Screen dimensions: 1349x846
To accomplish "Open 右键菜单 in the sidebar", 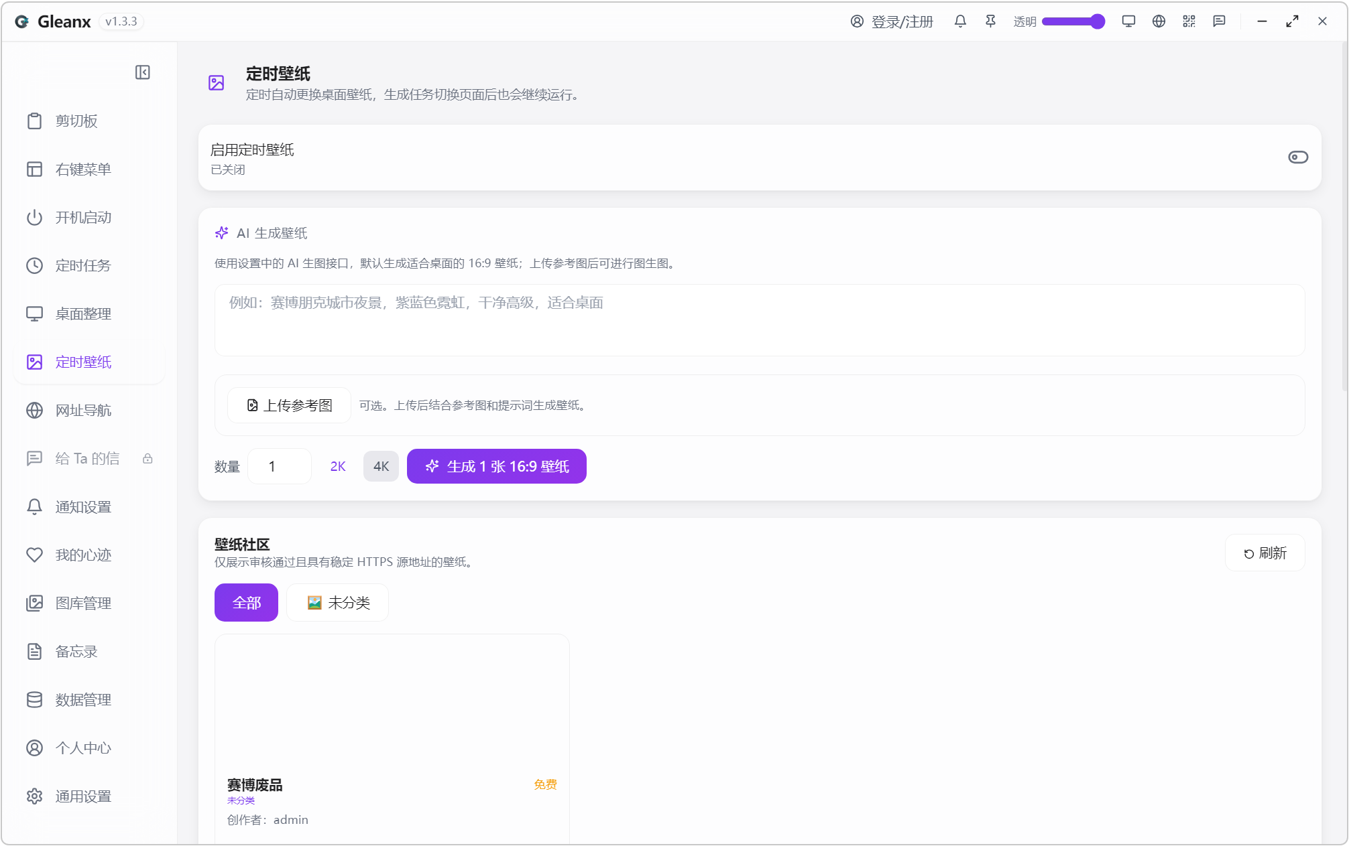I will pyautogui.click(x=89, y=169).
